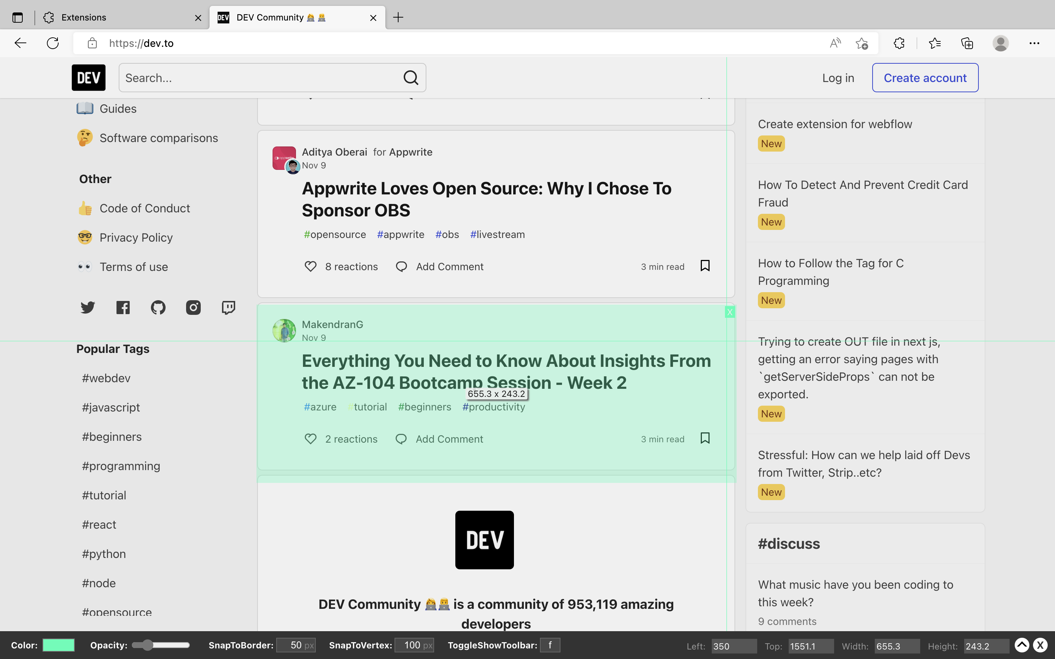Focus the SnapToBorder value field
Image resolution: width=1055 pixels, height=659 pixels.
coord(296,645)
